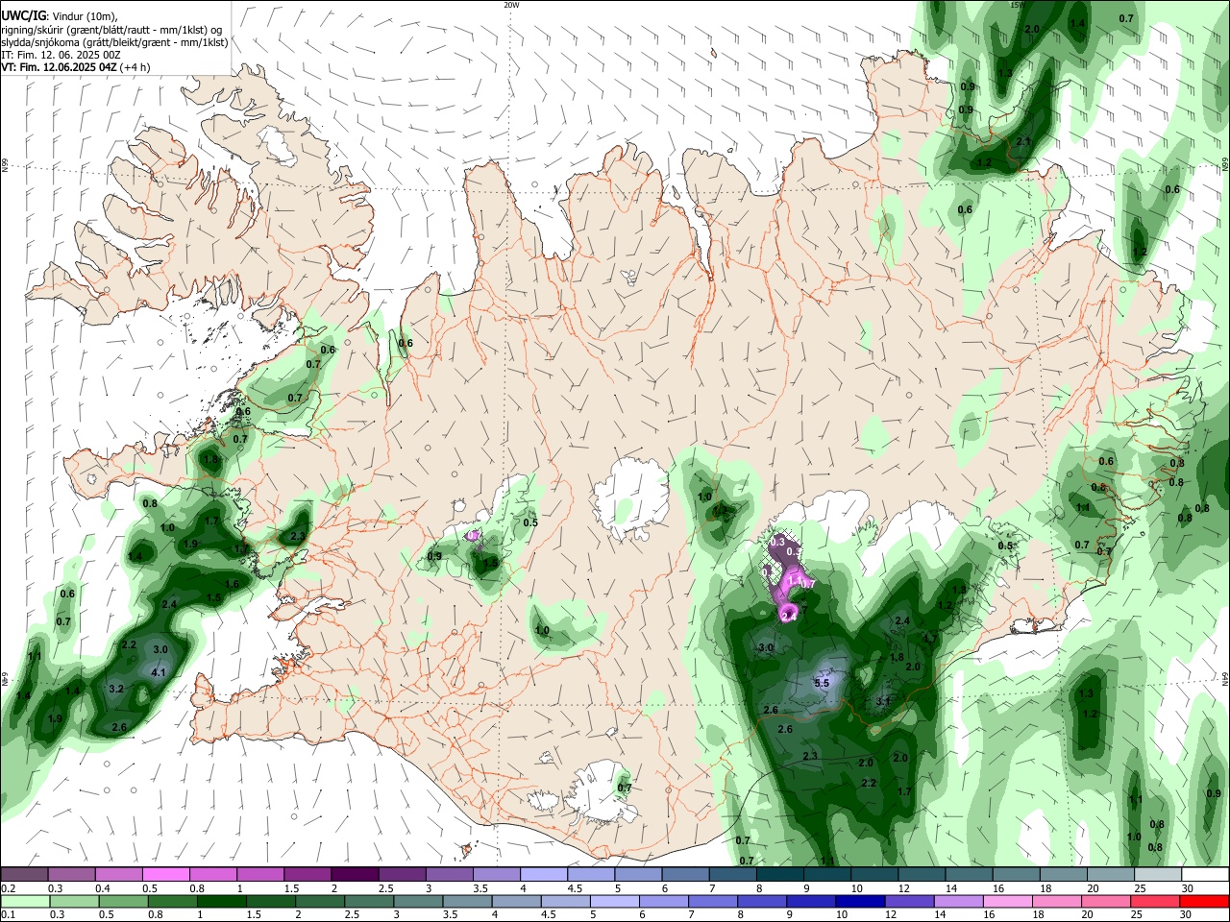Select the 'IT: Fim. 12. 06. 2025 00Z' line
This screenshot has width=1230, height=922.
[61, 55]
